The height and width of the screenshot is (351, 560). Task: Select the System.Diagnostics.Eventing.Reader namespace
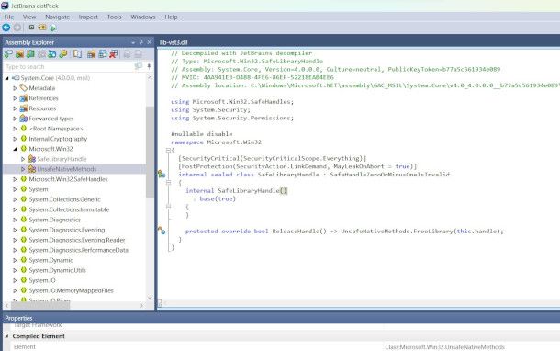(x=77, y=240)
